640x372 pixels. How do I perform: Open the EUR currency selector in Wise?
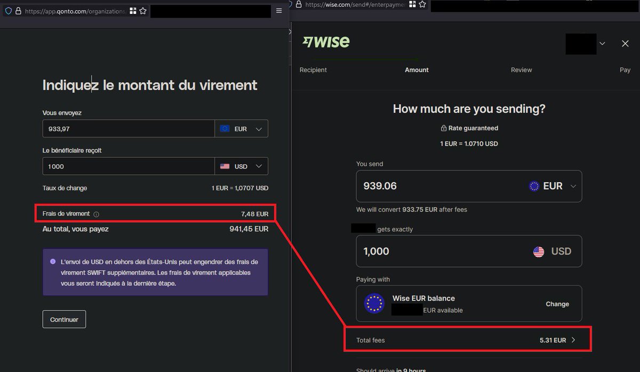tap(553, 186)
